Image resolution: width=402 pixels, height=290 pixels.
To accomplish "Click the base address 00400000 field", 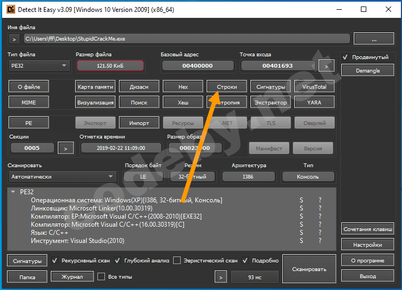I will pos(197,65).
